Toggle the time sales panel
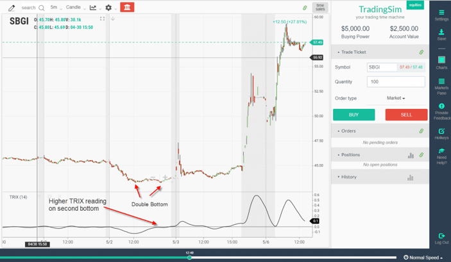Viewport: 451px width, 262px height. (320, 8)
